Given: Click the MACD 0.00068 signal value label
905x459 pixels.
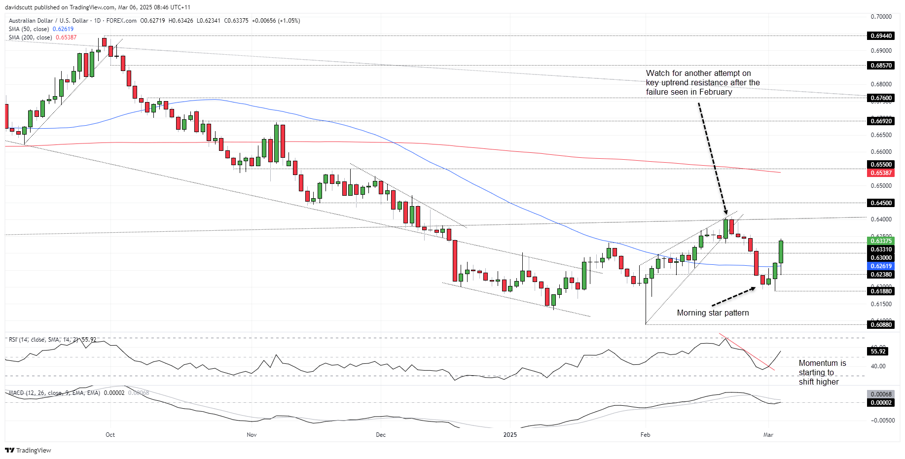Looking at the screenshot, I should tap(881, 394).
